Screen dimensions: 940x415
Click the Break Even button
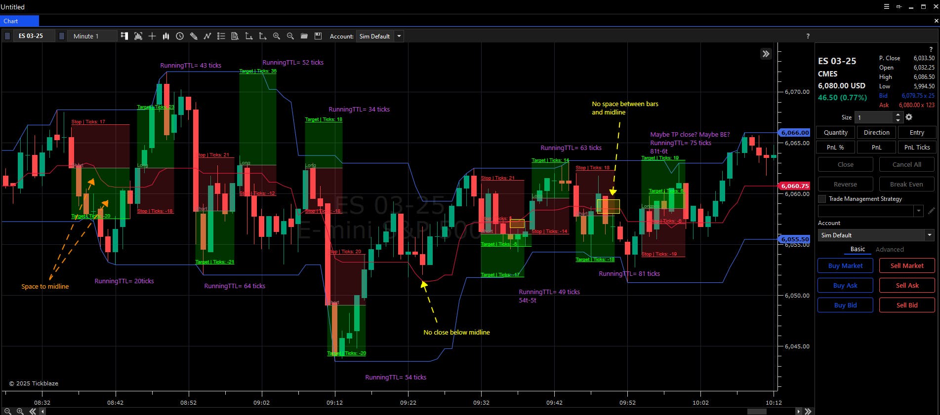(x=907, y=184)
